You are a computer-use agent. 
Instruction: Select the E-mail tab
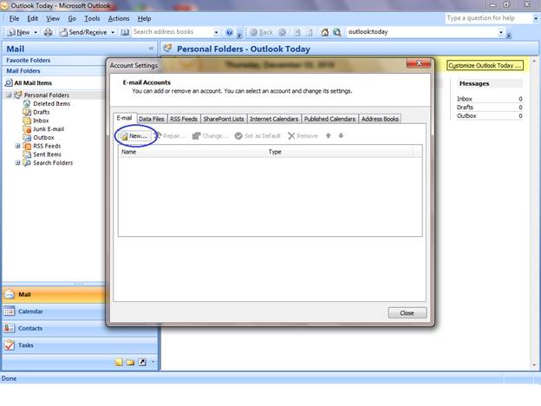coord(124,118)
